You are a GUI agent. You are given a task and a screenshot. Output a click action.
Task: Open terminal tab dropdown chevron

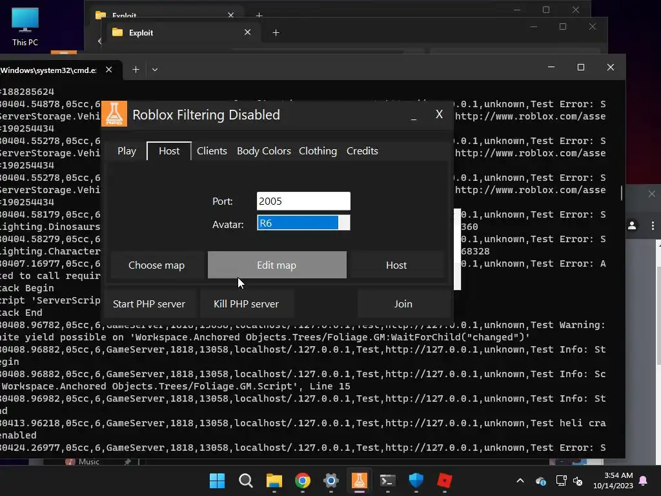[155, 70]
